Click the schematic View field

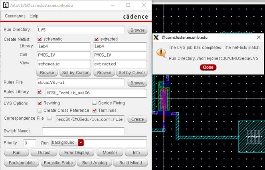[63, 64]
